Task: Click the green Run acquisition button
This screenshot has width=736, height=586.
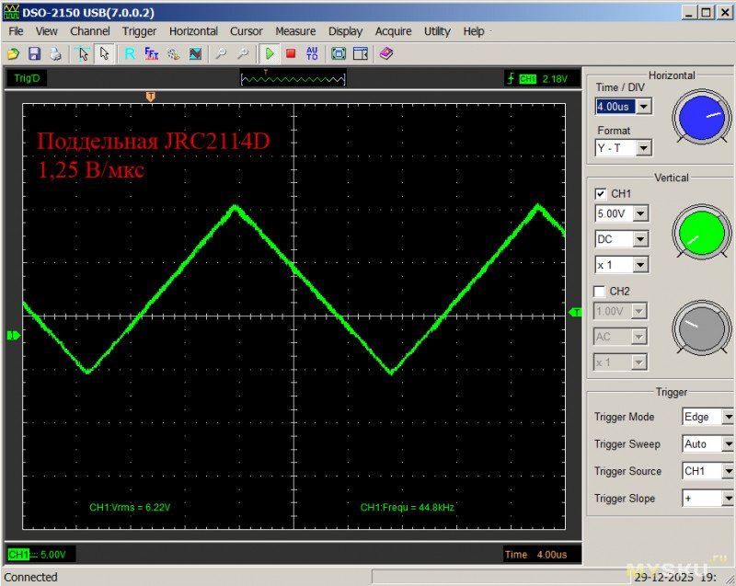Action: [270, 54]
